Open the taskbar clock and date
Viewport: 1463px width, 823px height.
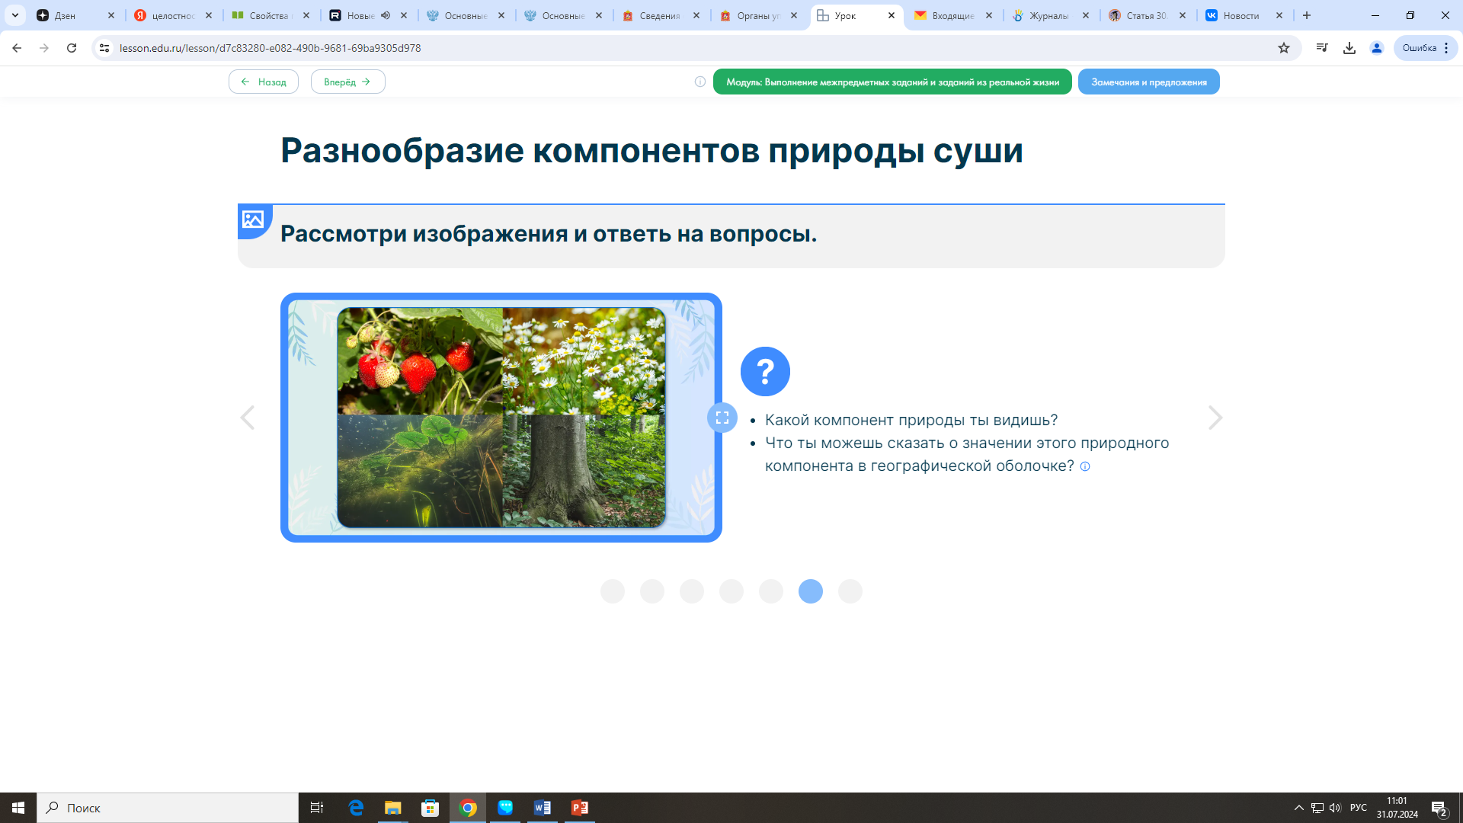(1397, 808)
